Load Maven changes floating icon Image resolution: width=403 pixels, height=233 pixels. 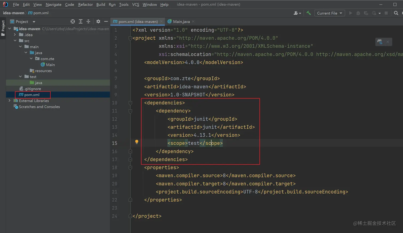(x=380, y=41)
